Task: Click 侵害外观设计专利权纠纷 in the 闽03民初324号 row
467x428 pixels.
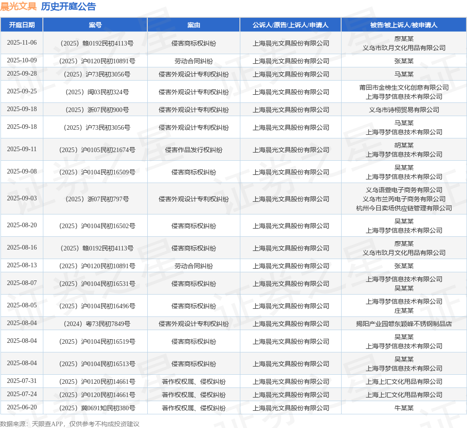Action: point(193,92)
